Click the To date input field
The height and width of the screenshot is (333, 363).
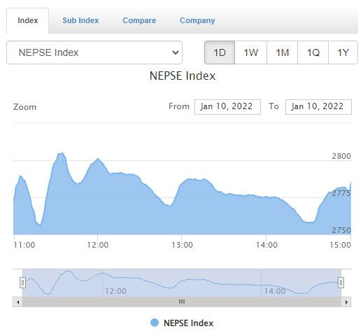pos(318,107)
